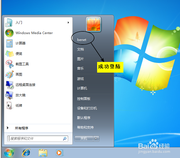Select the Windows Media Center text label

[x=34, y=33]
